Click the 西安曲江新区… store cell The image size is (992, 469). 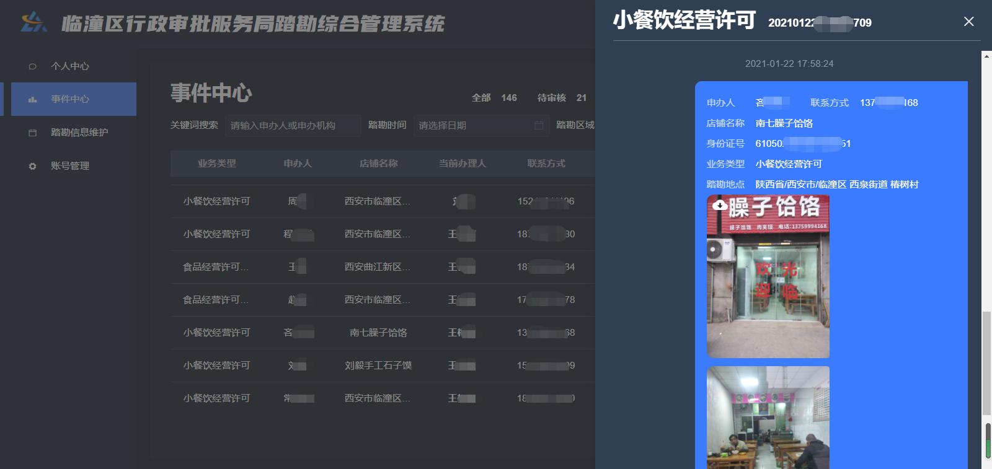tap(378, 267)
